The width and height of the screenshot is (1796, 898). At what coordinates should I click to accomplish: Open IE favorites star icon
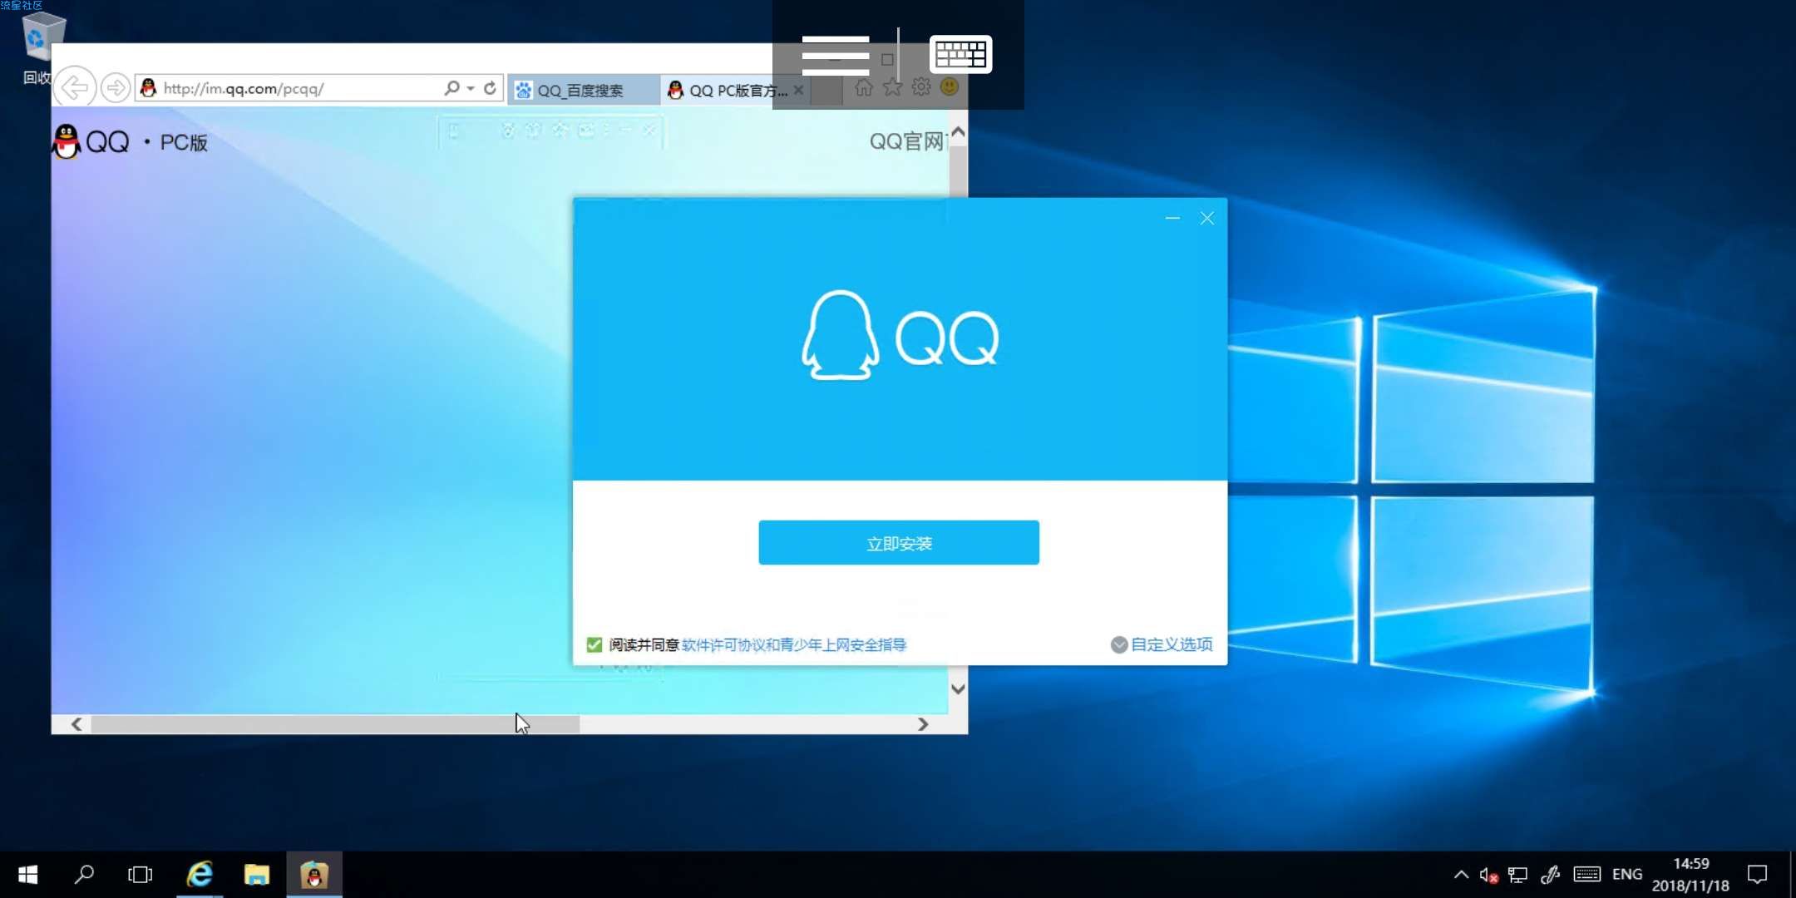[892, 86]
